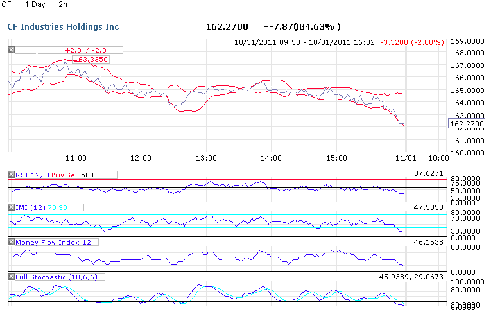Remove the RSI 12 indicator panel

click(12, 175)
